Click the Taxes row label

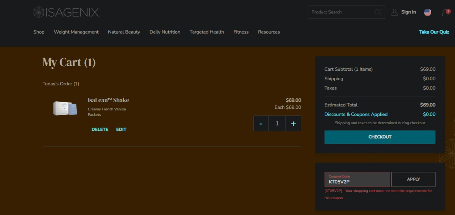pos(331,88)
